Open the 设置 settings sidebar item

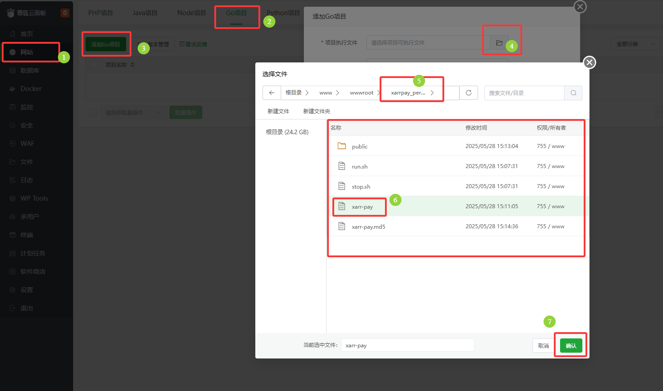[27, 290]
